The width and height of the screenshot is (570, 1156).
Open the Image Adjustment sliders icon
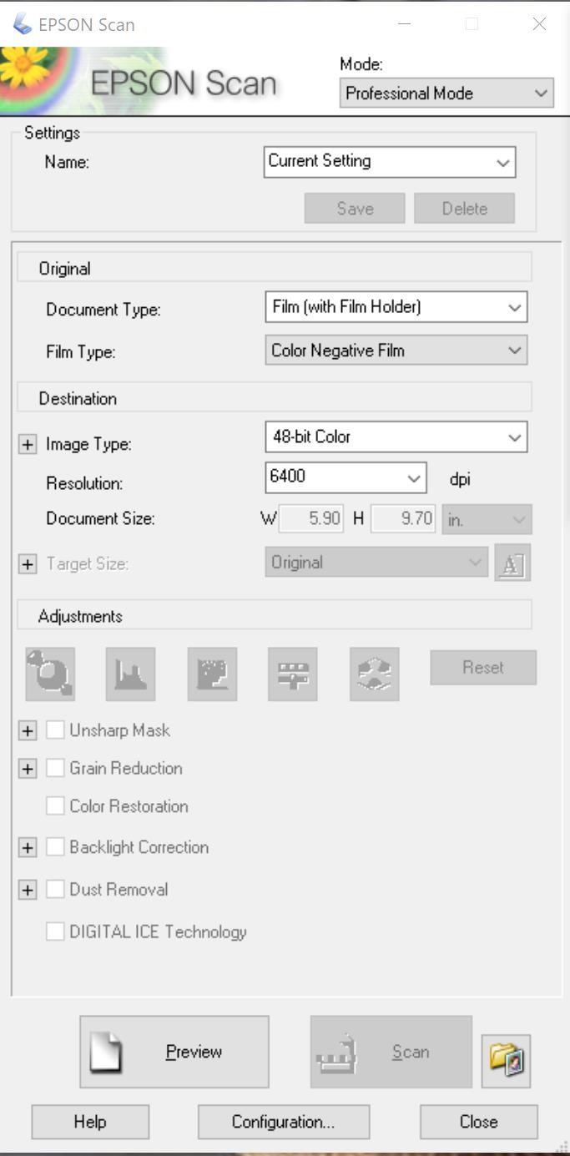pyautogui.click(x=292, y=674)
